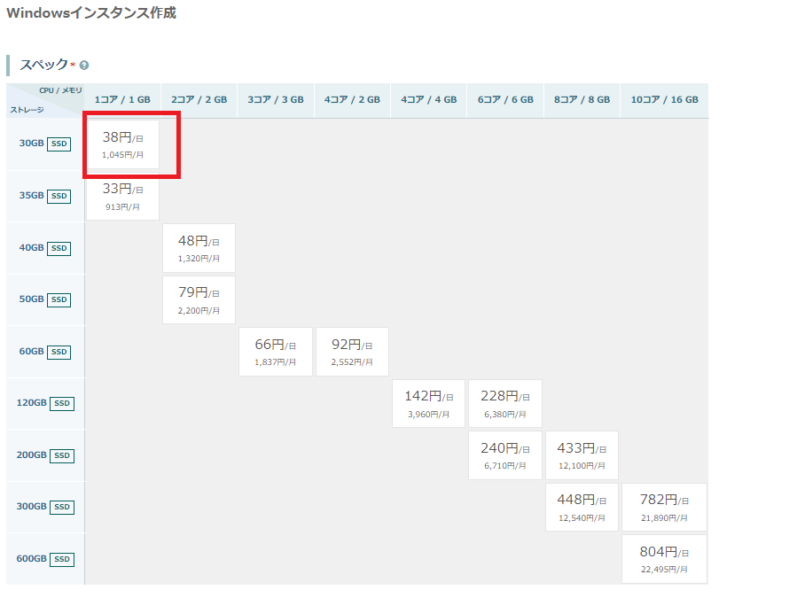The height and width of the screenshot is (598, 797).
Task: Click the SSD badge in 600GB row
Action: (x=62, y=559)
